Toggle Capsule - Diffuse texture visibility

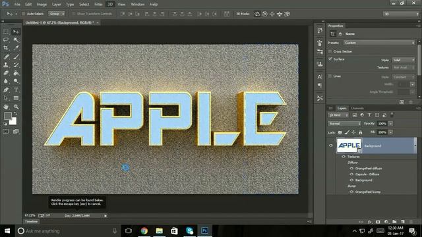(x=351, y=174)
